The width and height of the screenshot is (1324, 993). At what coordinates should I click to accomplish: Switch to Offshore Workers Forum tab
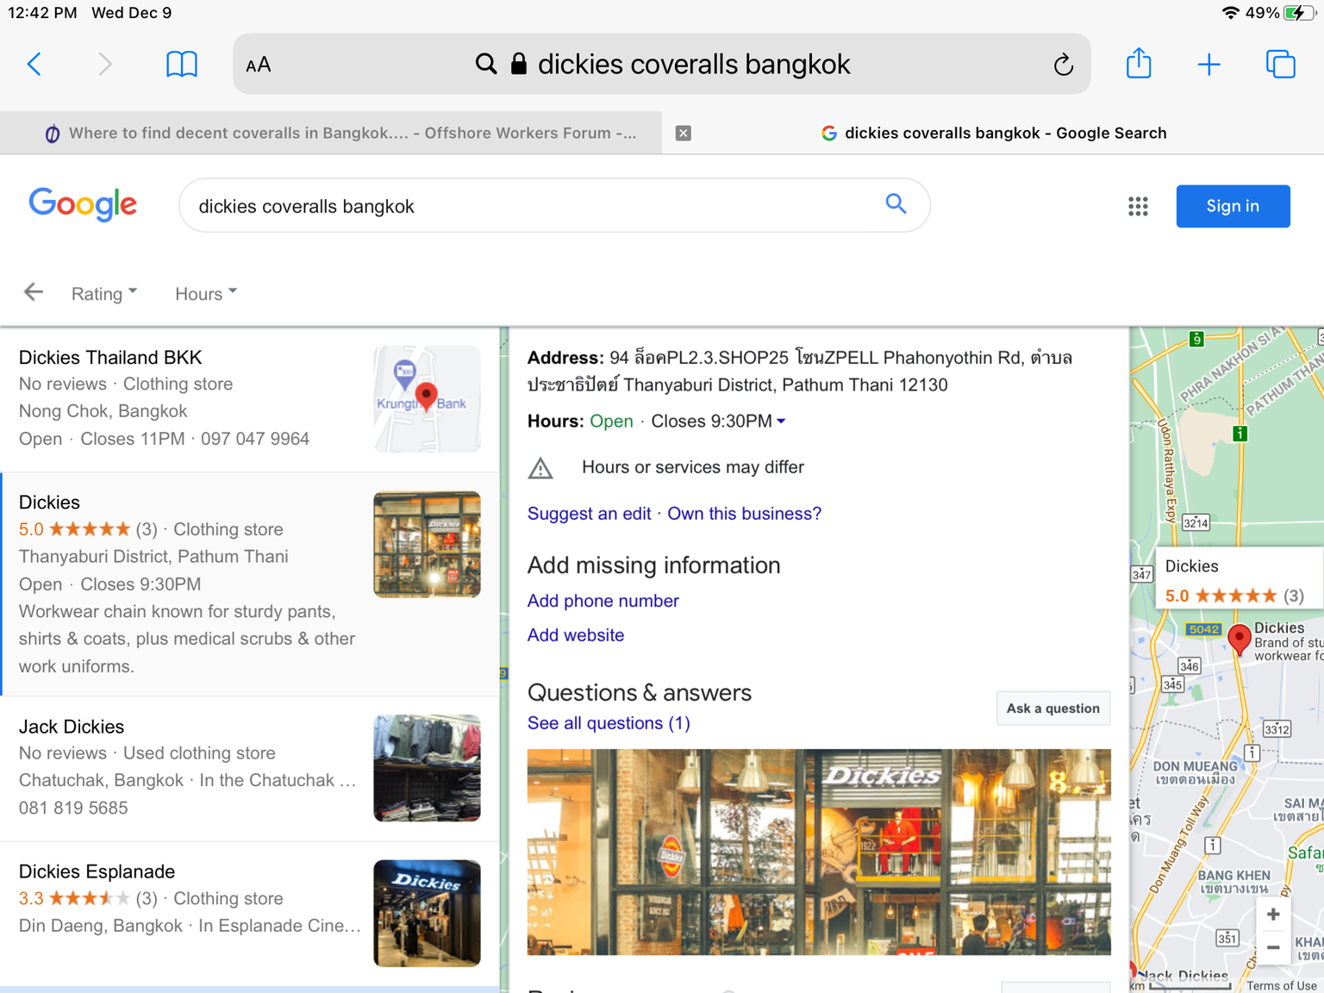coord(331,133)
